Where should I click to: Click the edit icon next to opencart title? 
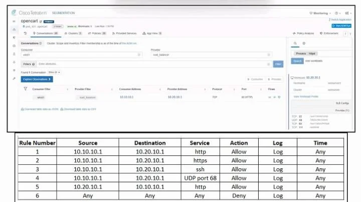[41, 22]
